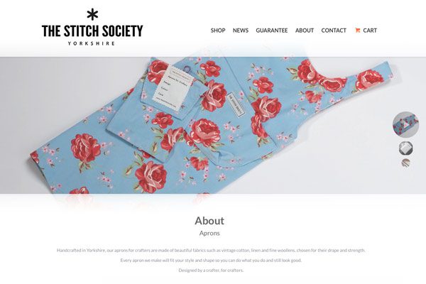
Task: Click The Stitch Society logo text
Action: coord(92,31)
